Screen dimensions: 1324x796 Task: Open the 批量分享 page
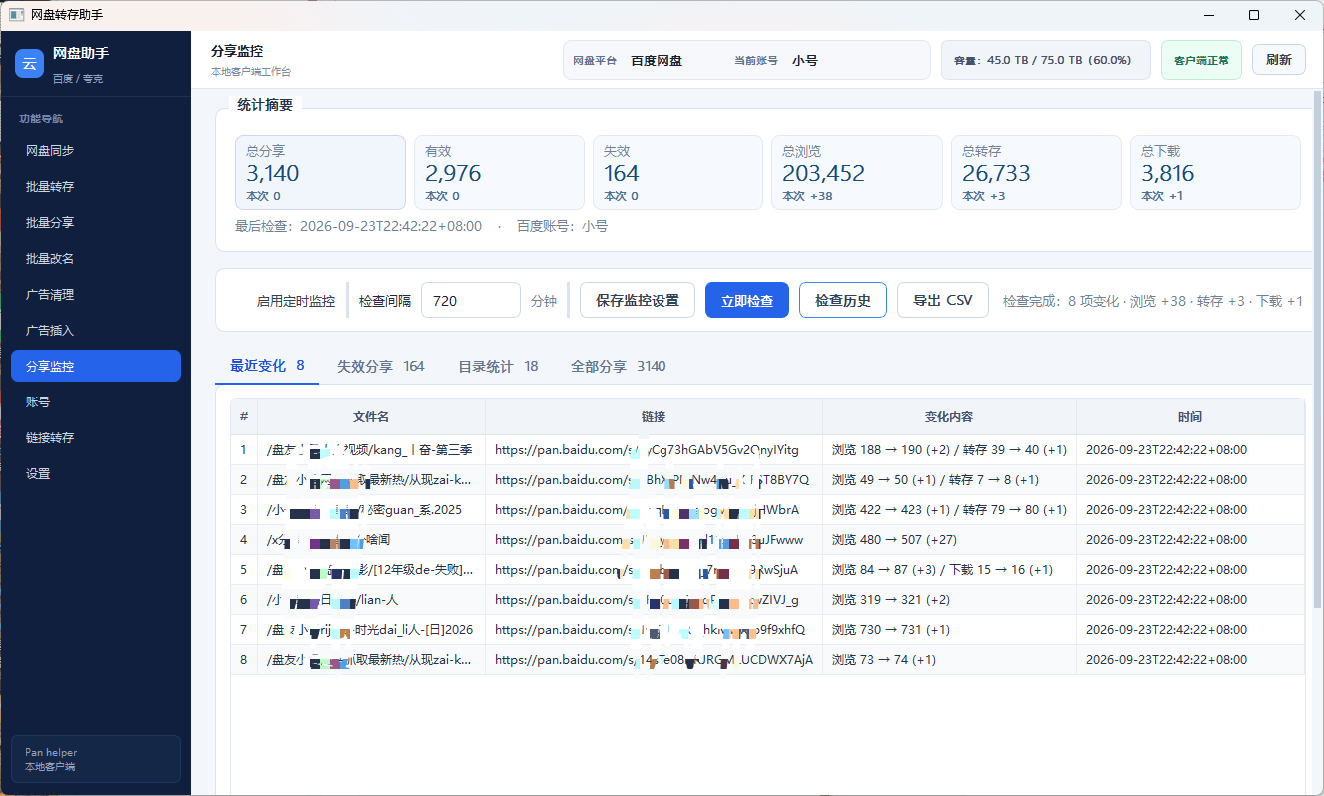[96, 223]
